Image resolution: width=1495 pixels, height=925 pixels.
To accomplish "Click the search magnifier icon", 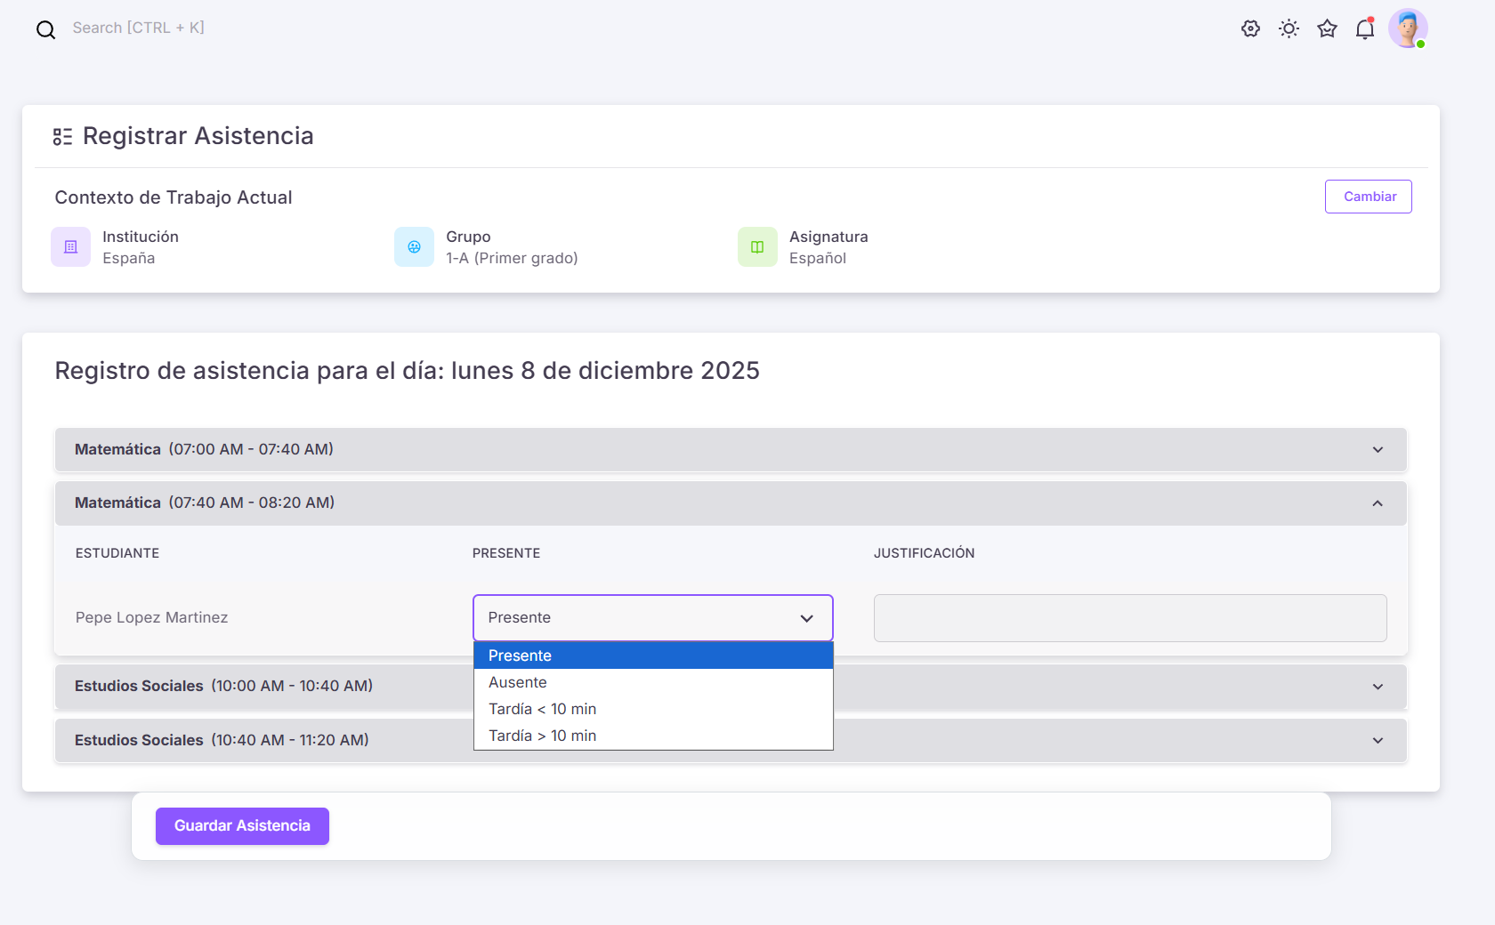I will click(x=45, y=29).
